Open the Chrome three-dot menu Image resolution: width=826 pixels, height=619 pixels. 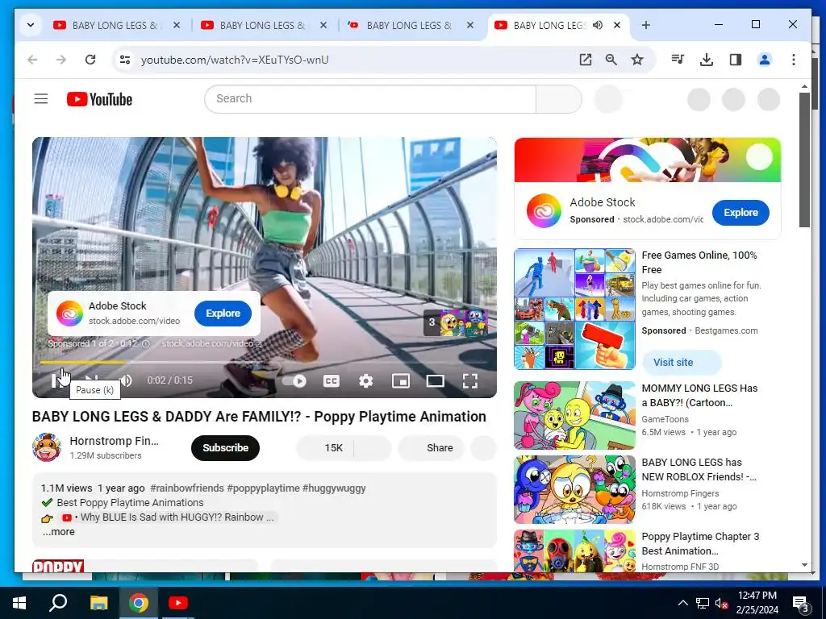coord(794,60)
